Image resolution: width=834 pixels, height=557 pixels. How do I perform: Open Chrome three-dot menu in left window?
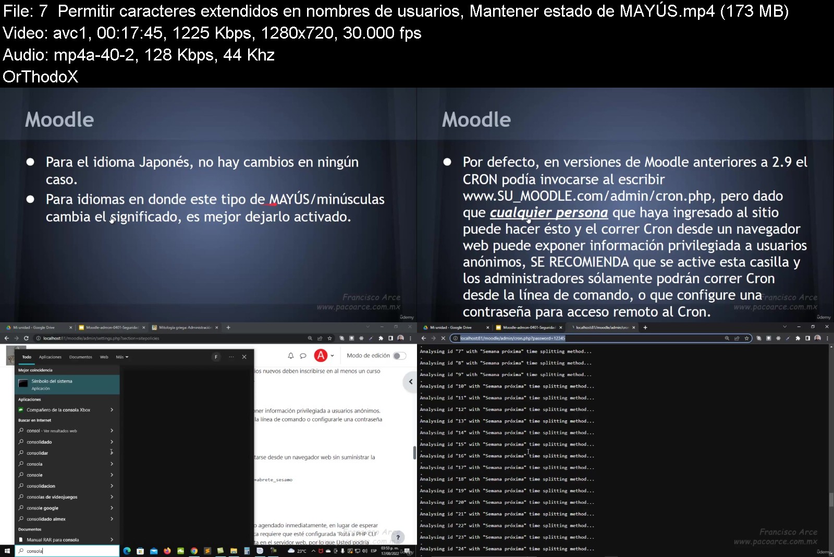point(410,338)
